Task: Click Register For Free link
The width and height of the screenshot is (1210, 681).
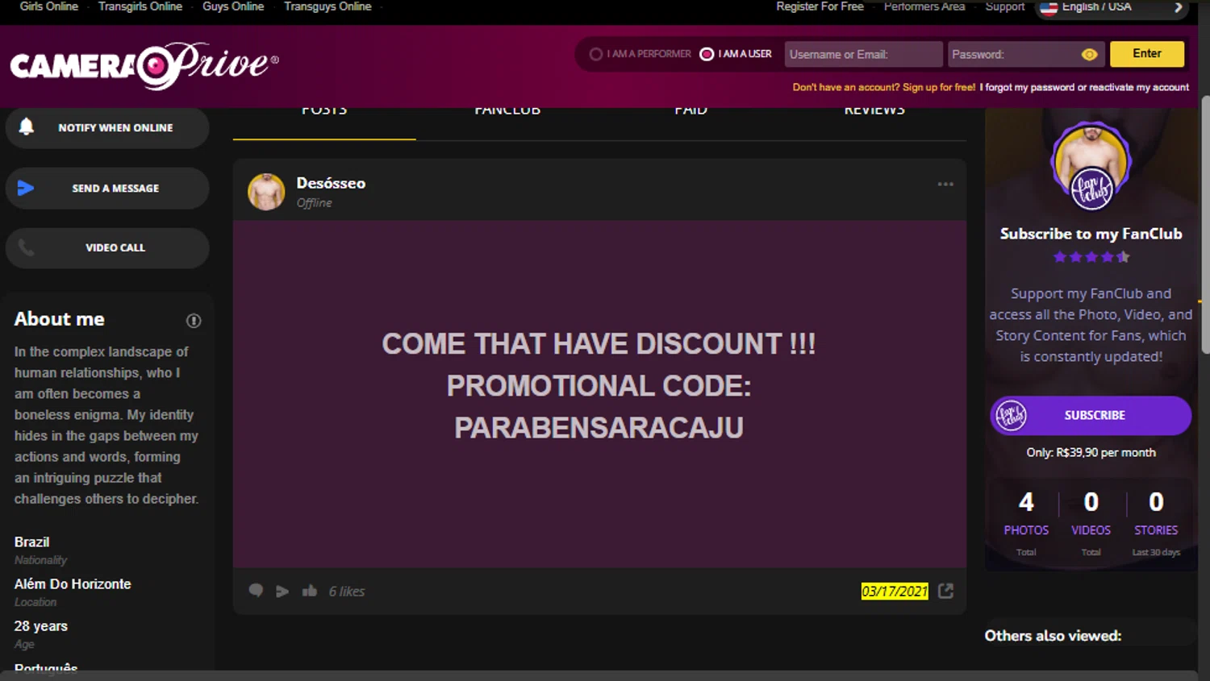Action: pos(820,6)
